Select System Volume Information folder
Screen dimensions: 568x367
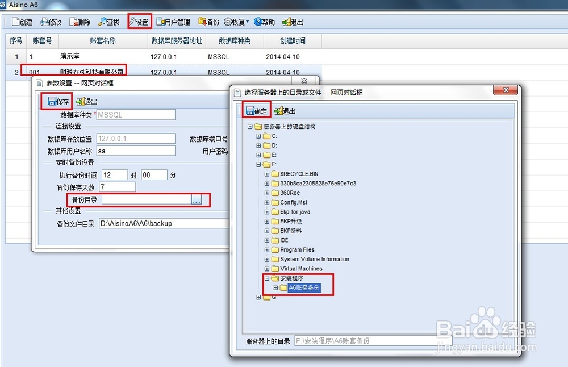(x=315, y=259)
